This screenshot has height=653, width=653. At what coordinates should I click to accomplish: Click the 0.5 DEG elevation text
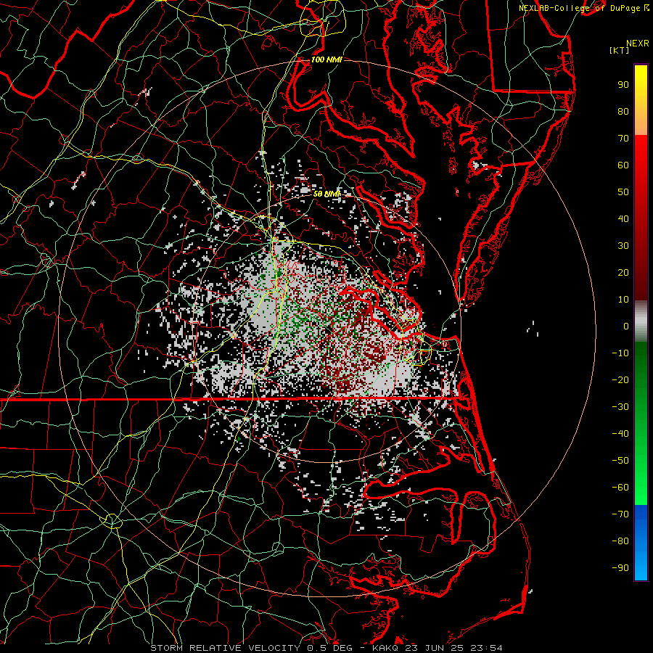pyautogui.click(x=329, y=648)
